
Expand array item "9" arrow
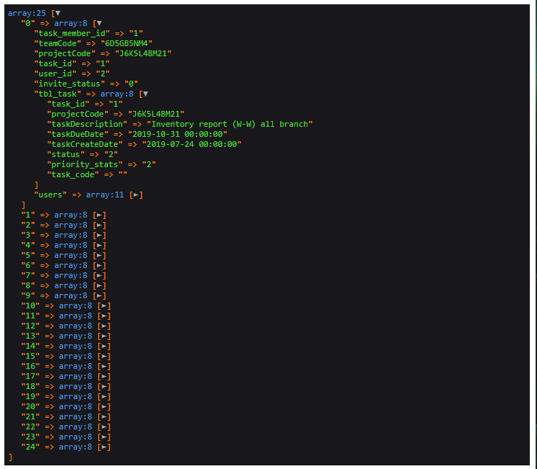point(101,295)
